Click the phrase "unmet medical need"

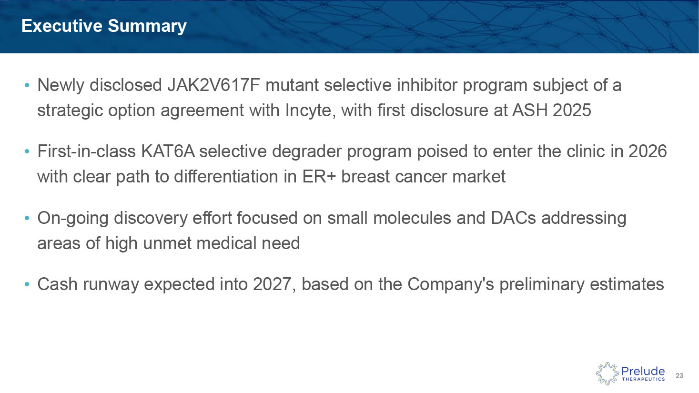(x=221, y=243)
